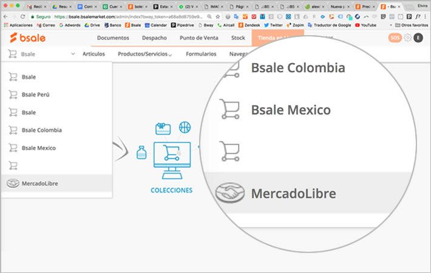Click the SOS help badge
Image resolution: width=431 pixels, height=273 pixels.
395,38
